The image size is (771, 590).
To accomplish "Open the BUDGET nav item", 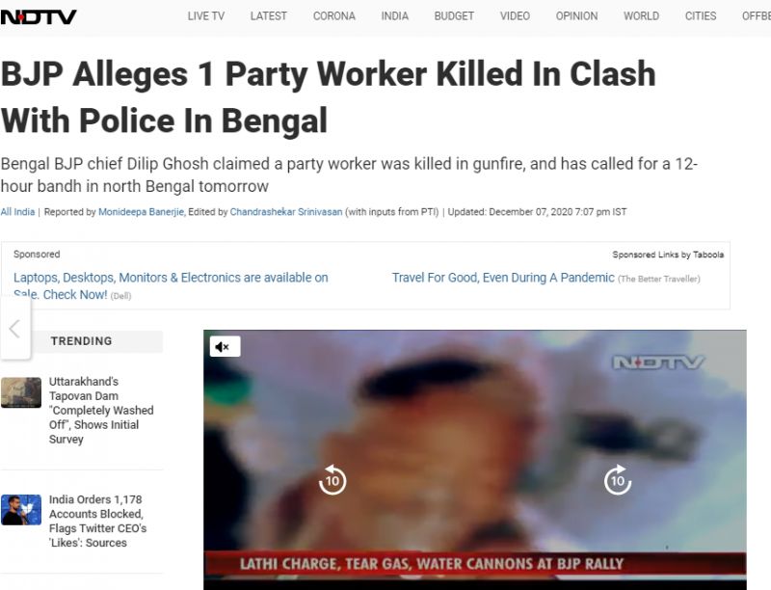I will [454, 16].
